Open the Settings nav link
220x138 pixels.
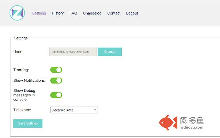coord(39,13)
